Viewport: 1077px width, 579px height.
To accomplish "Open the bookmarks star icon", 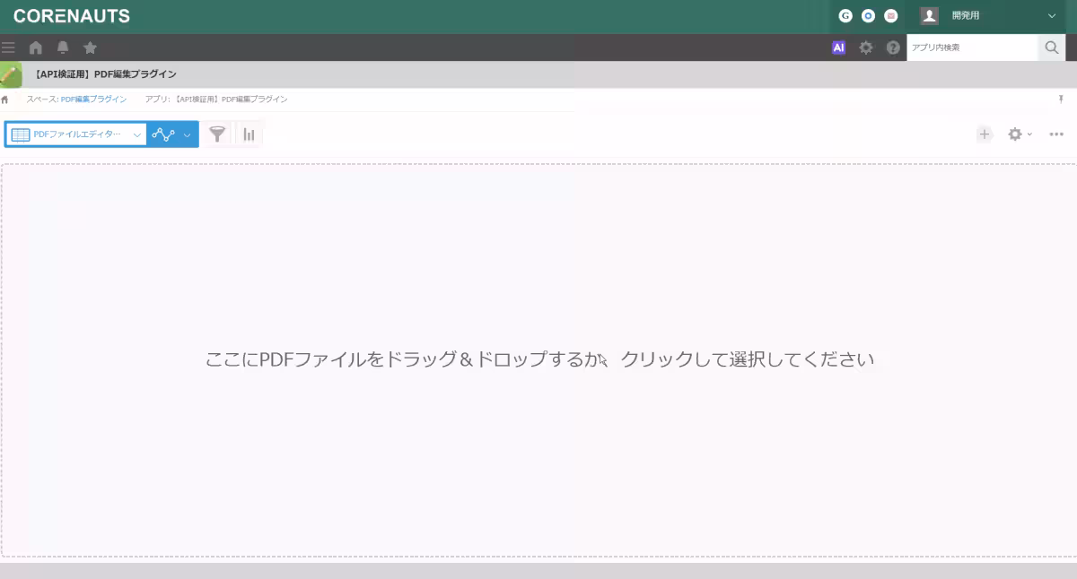I will click(x=90, y=48).
